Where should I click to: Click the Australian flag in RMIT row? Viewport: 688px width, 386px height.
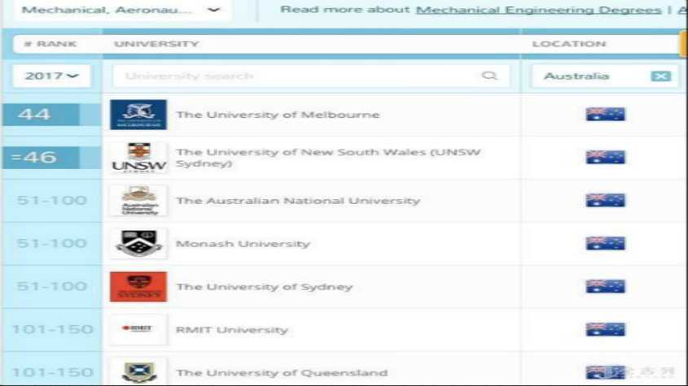605,329
